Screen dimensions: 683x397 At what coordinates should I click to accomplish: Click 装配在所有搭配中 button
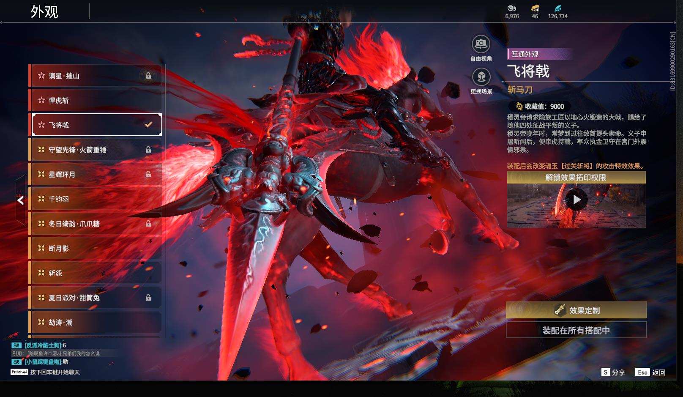pyautogui.click(x=576, y=330)
